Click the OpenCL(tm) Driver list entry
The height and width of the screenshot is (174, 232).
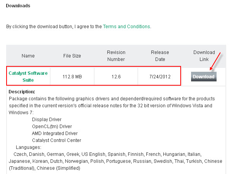click(52, 127)
